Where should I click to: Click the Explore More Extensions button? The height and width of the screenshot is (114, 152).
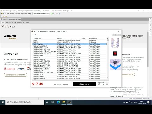click(16, 75)
